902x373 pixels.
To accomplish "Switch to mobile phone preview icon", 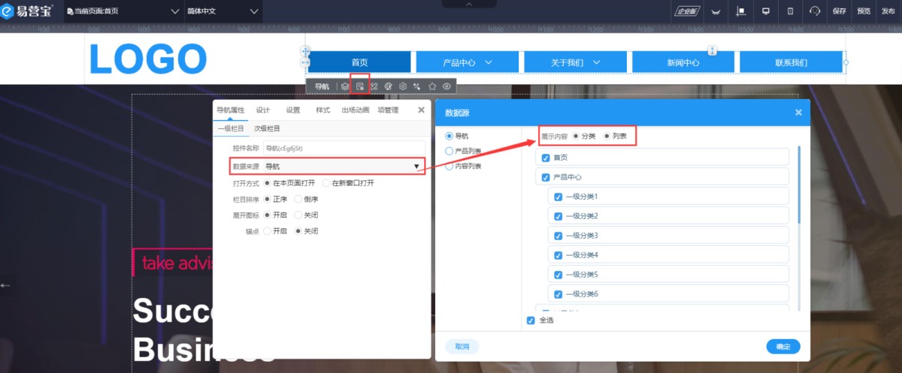I will click(x=790, y=11).
